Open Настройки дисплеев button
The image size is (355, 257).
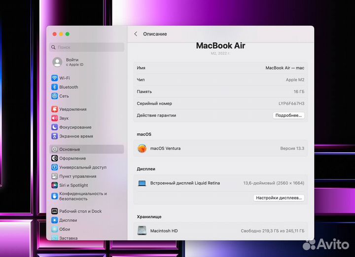[x=279, y=198]
